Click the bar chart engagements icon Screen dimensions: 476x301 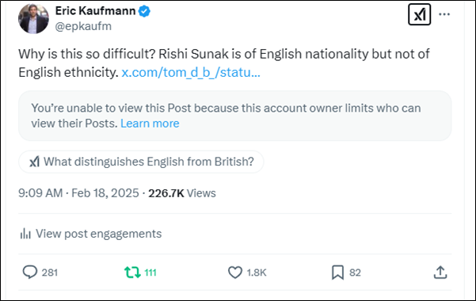coord(25,234)
